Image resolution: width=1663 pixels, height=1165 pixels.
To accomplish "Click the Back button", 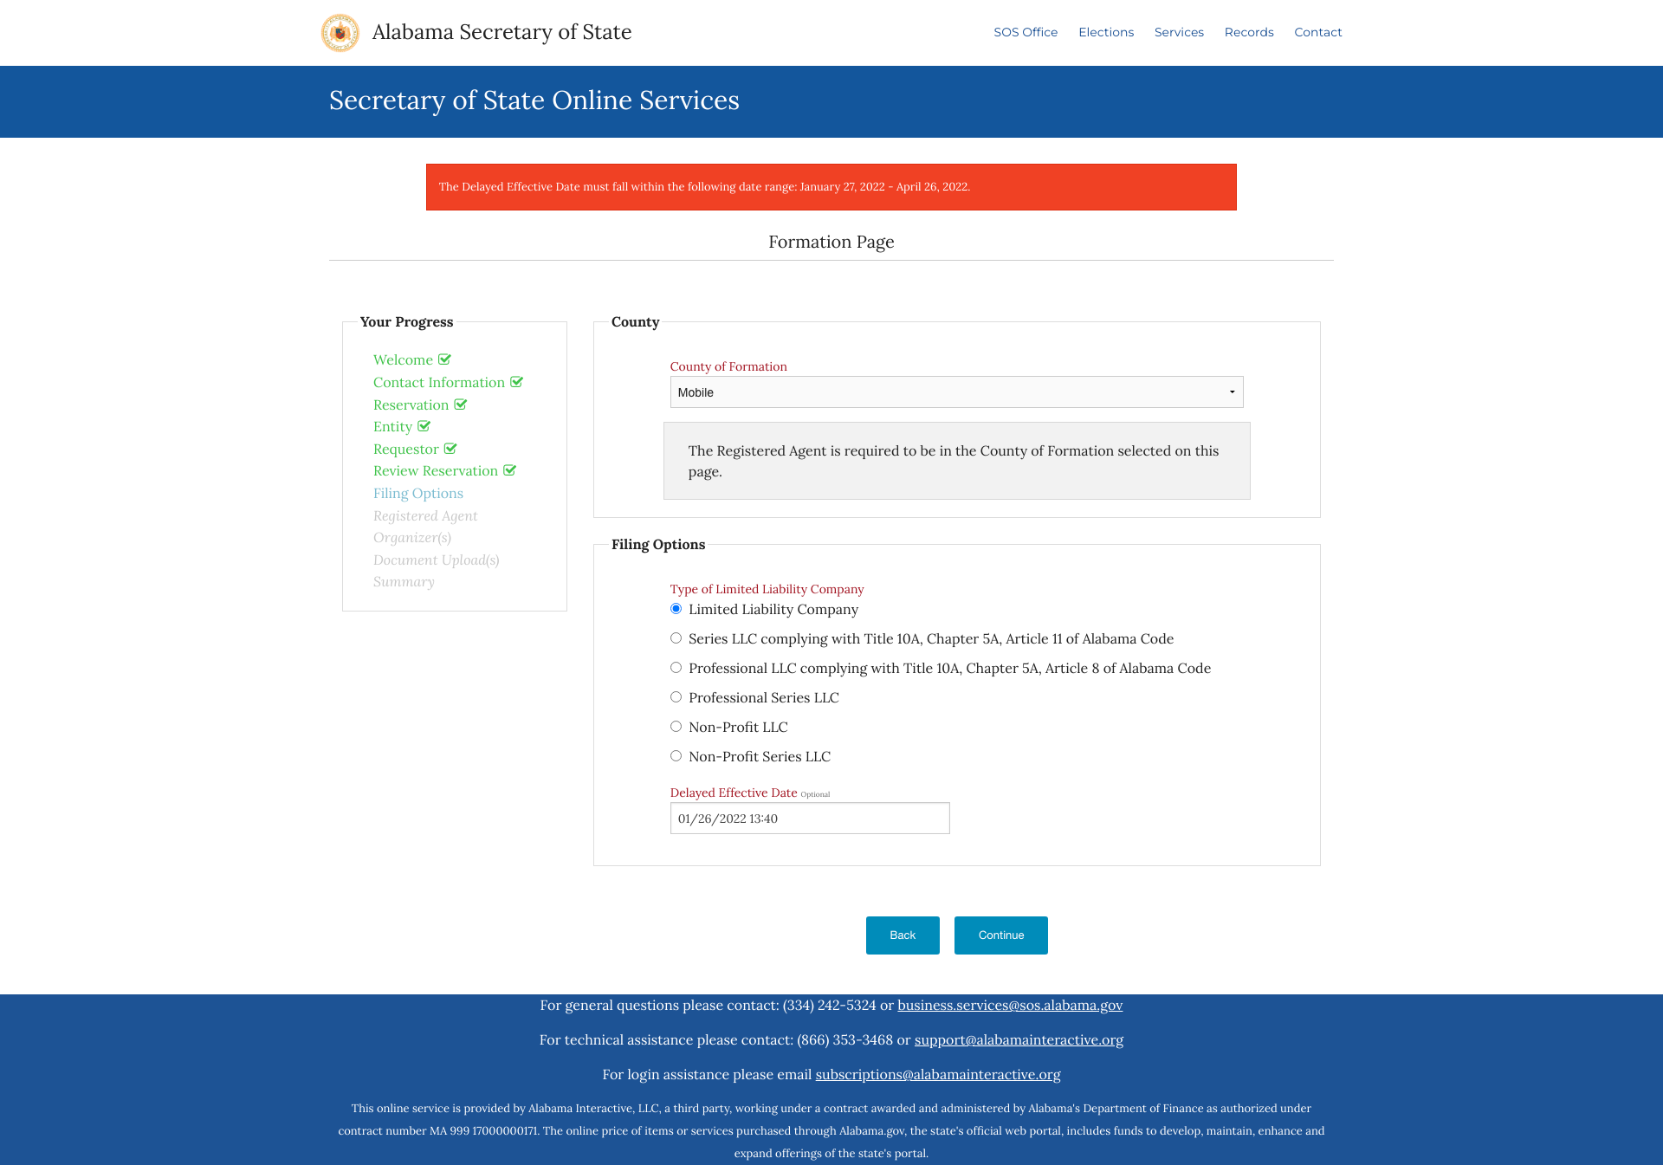I will 903,935.
